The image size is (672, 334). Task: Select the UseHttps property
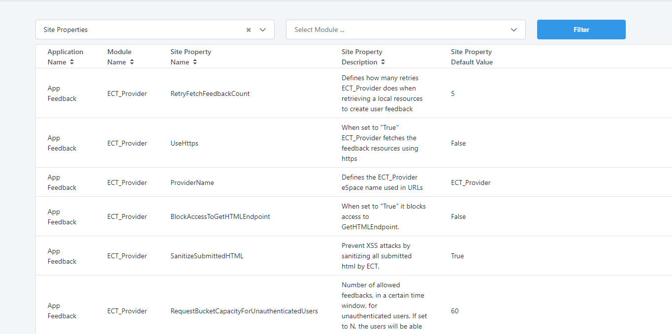tap(184, 143)
